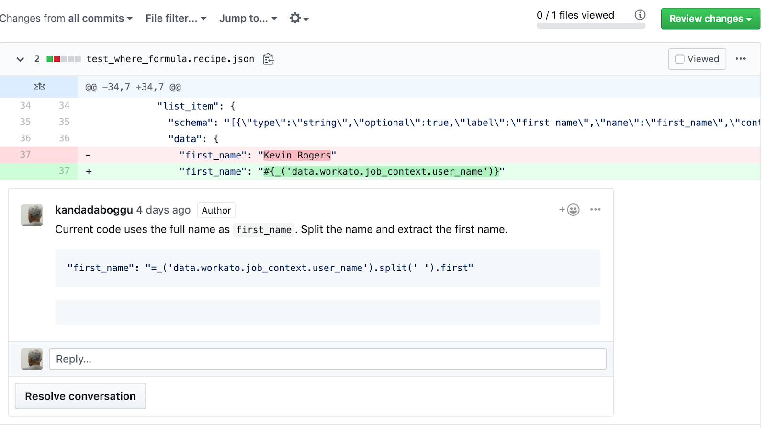Click kandadaboggu's avatar beside the comment
This screenshot has width=766, height=428.
coord(32,215)
